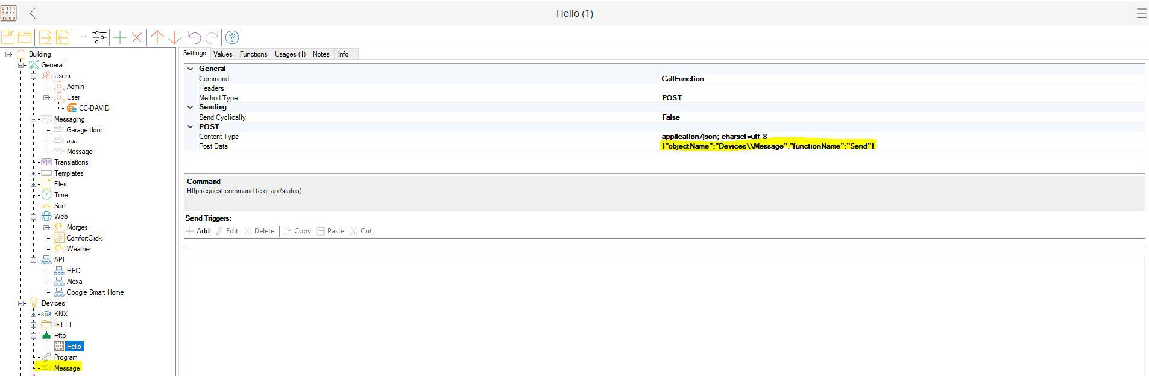
Task: Switch to the Values tab
Action: tap(222, 54)
